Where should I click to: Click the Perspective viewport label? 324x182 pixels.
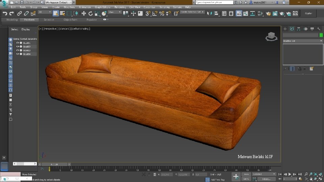pos(51,29)
